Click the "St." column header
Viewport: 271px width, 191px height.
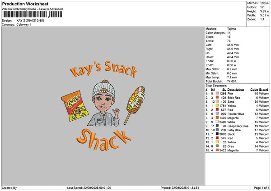(224, 90)
